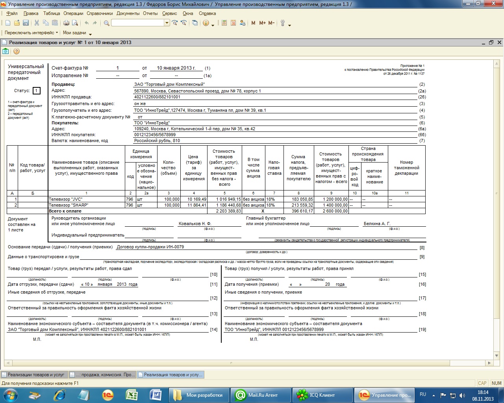The width and height of the screenshot is (504, 403).
Task: Click into the toolbar search input field
Action: coord(137,23)
